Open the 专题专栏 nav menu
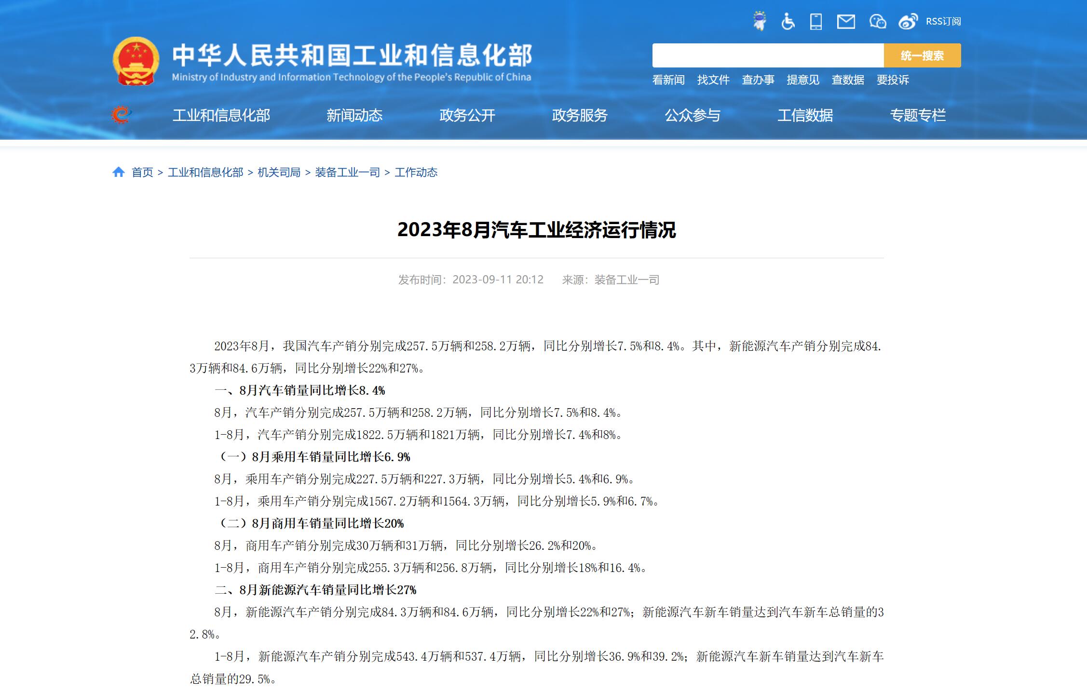 click(x=918, y=115)
